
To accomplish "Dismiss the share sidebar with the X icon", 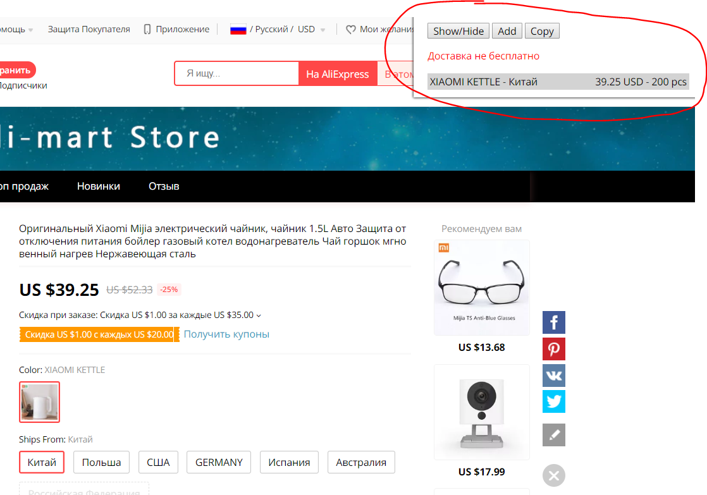I will click(554, 475).
